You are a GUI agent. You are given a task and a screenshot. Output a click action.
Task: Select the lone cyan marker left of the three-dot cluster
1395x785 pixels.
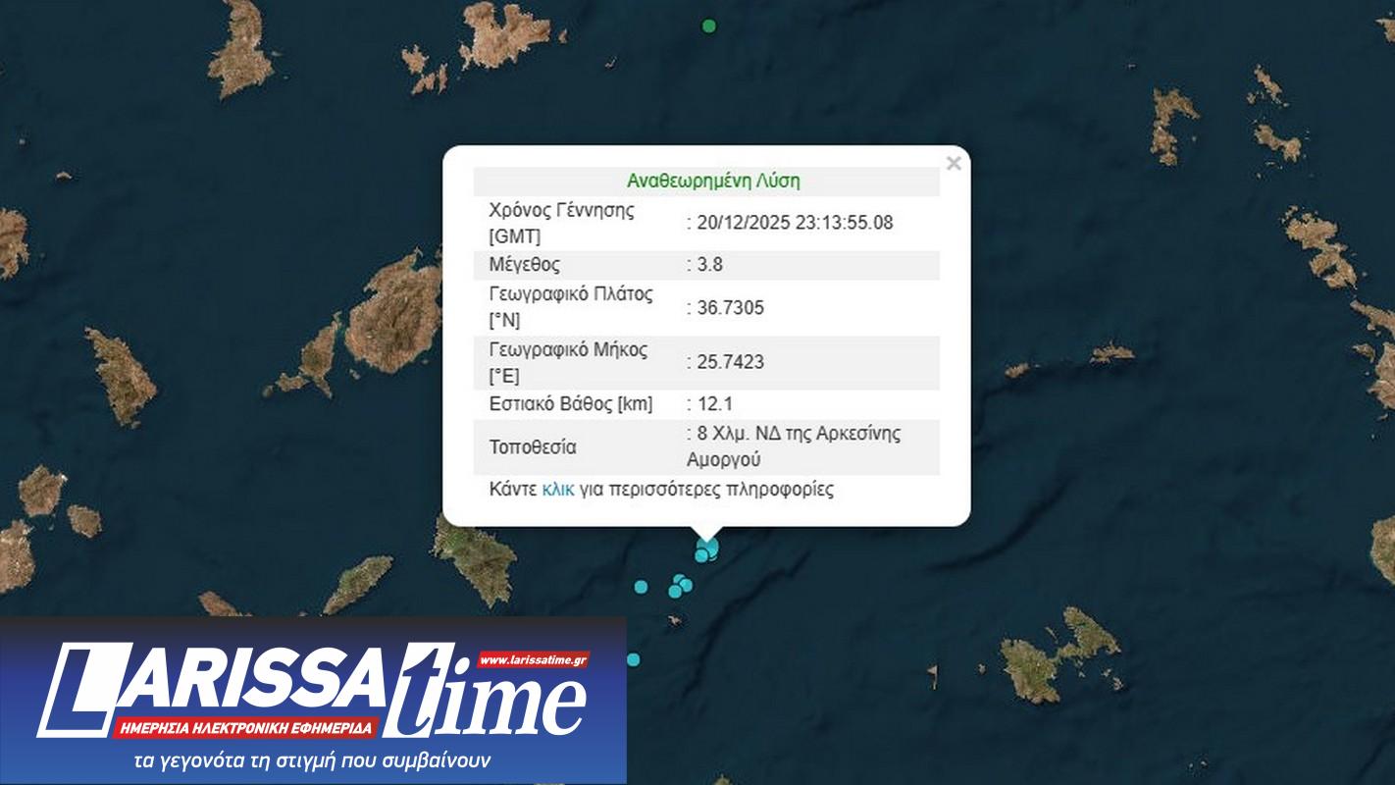click(642, 587)
